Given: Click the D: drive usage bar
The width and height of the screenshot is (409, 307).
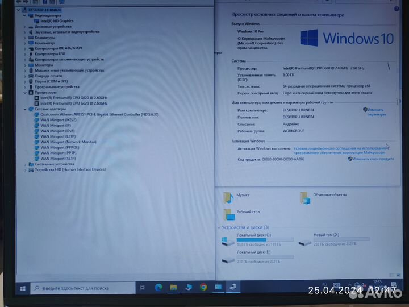Looking at the screenshot, I should [x=341, y=239].
